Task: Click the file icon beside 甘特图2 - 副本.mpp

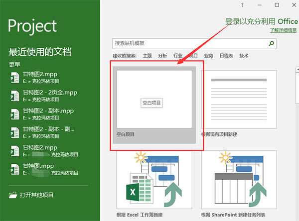Action: click(x=15, y=114)
